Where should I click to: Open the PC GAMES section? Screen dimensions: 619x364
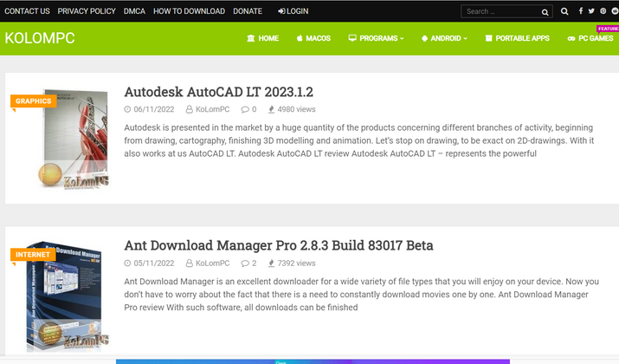tap(590, 38)
